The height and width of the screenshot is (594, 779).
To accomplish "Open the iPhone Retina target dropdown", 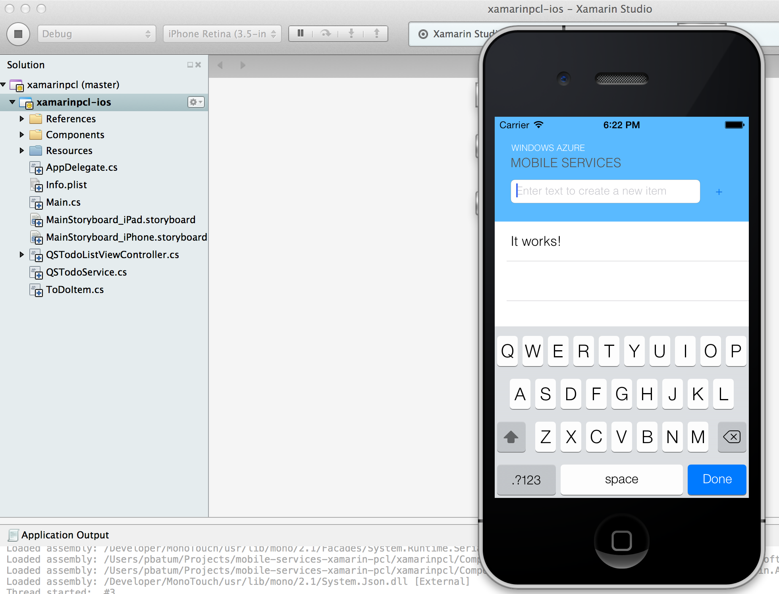I will coord(222,34).
